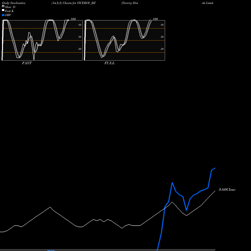Click the blue OBV legend swatch
The image size is (251, 251).
[3, 15]
